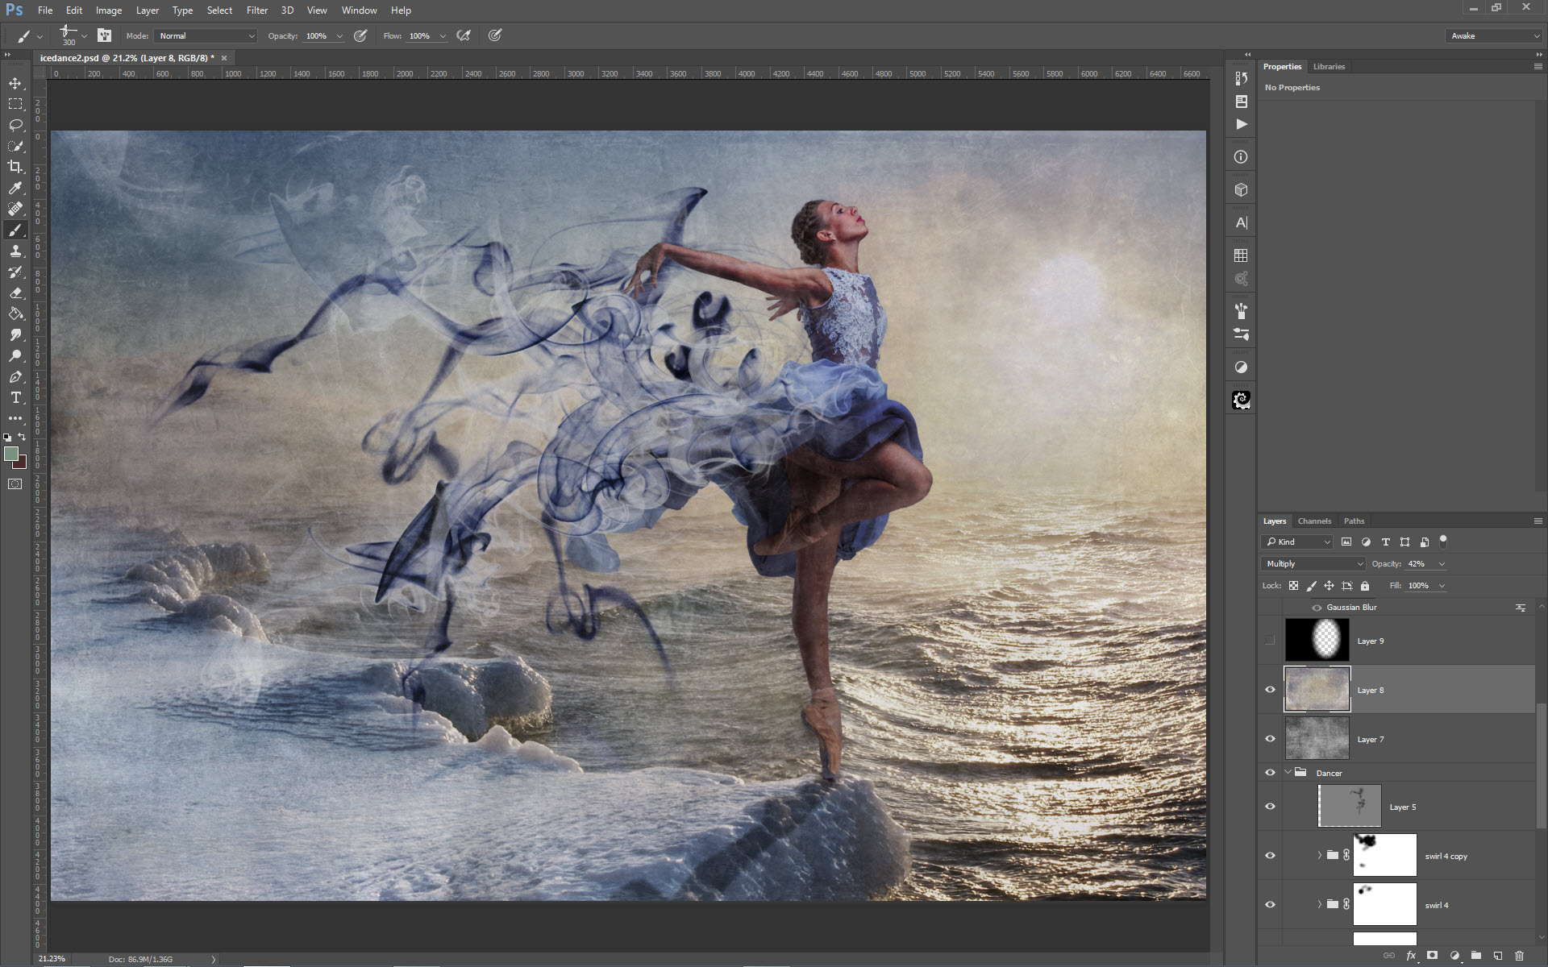
Task: Click the foreground color swatch
Action: [11, 454]
